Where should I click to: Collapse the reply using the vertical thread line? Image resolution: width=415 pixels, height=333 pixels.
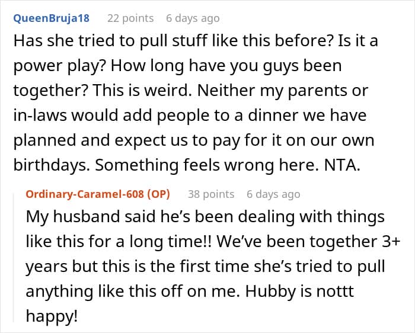[14, 258]
